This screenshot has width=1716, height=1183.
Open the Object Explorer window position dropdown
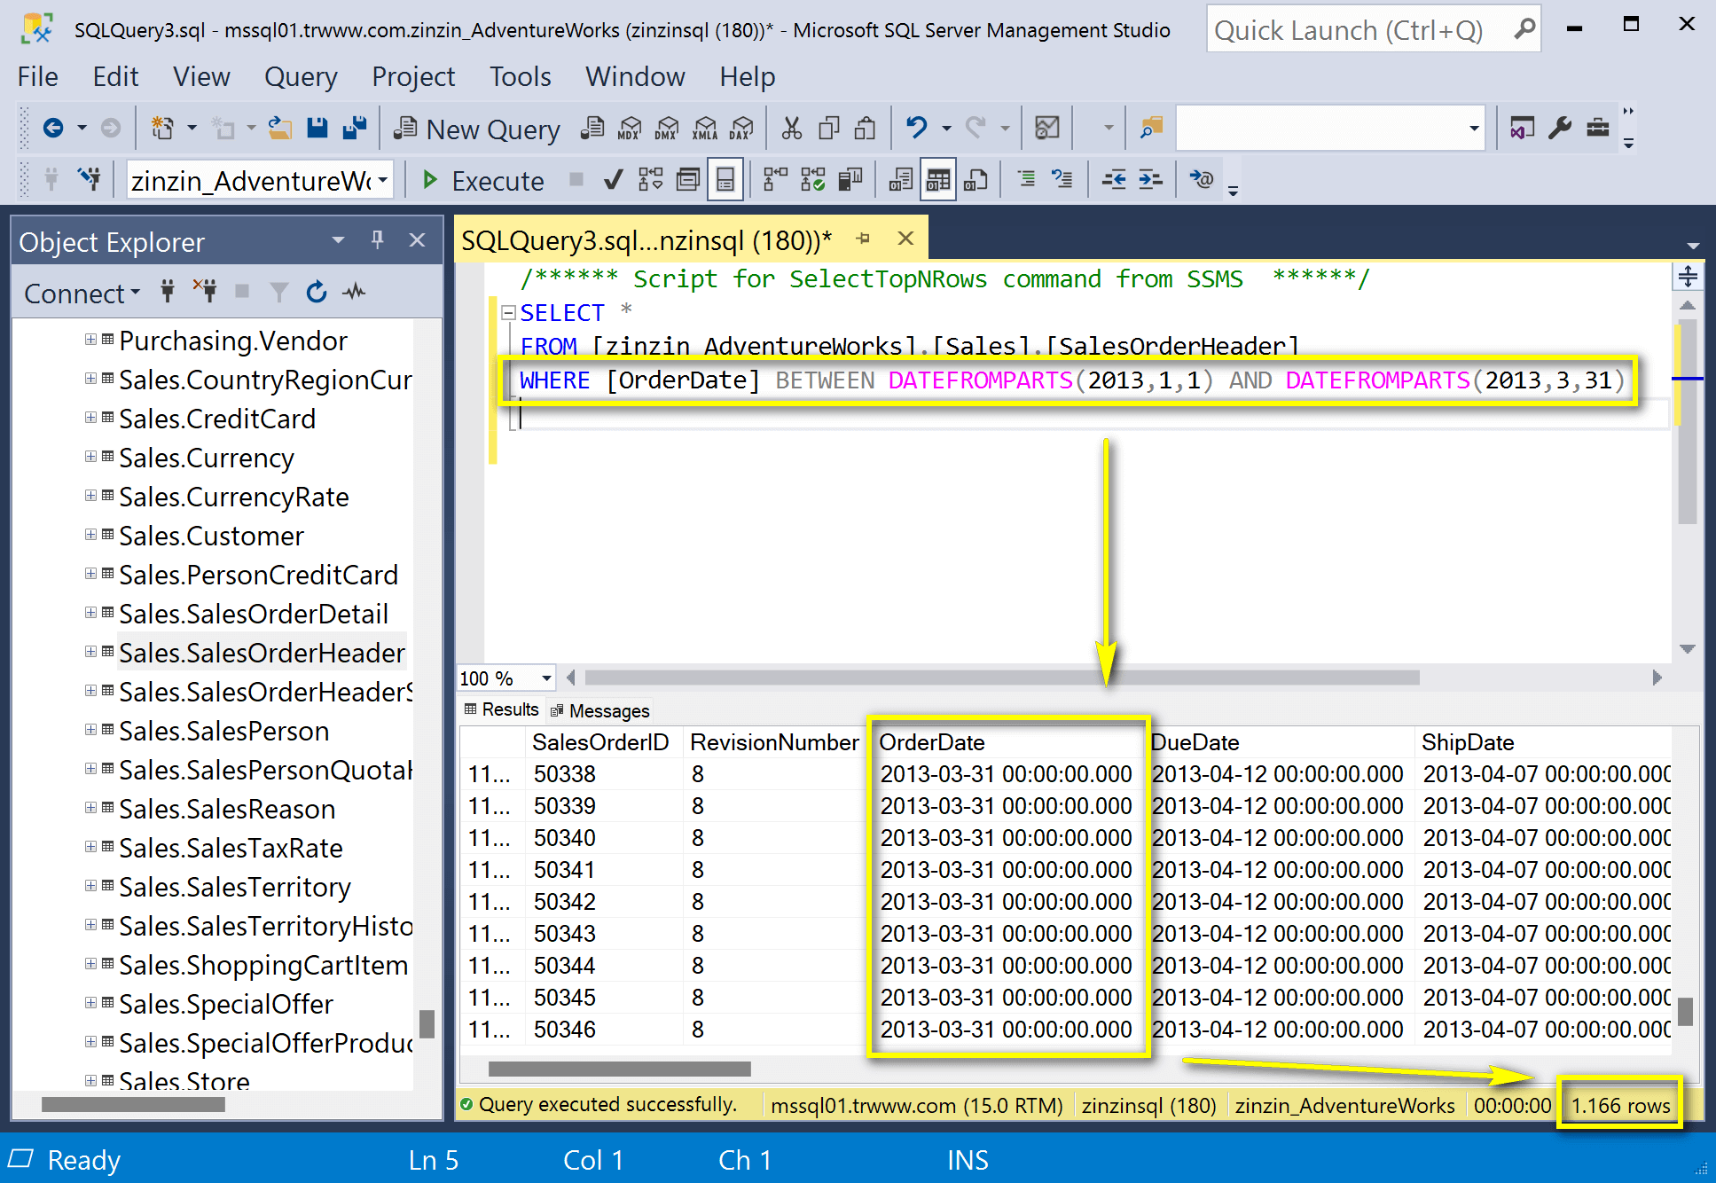tap(338, 240)
